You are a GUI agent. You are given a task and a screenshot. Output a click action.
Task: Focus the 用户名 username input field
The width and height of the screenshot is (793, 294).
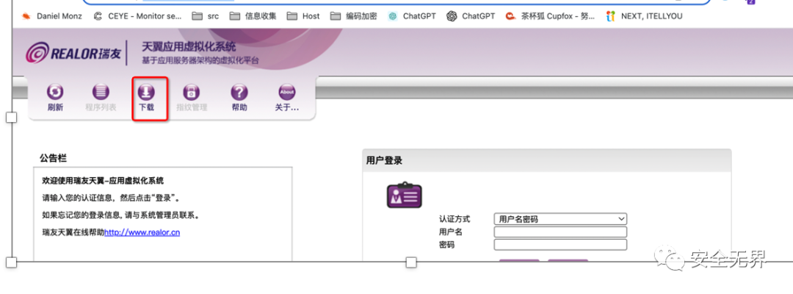click(x=560, y=232)
